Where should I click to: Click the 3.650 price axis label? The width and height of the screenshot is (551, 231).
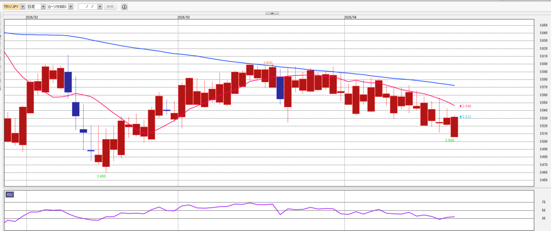543,25
